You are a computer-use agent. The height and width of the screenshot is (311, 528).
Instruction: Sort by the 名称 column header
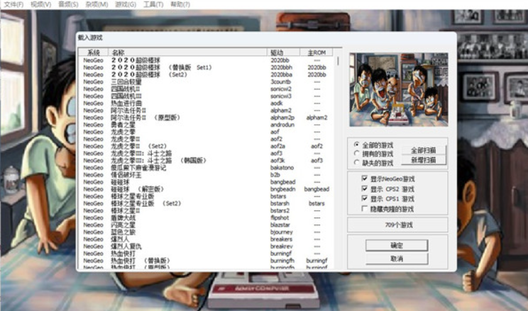coord(187,52)
